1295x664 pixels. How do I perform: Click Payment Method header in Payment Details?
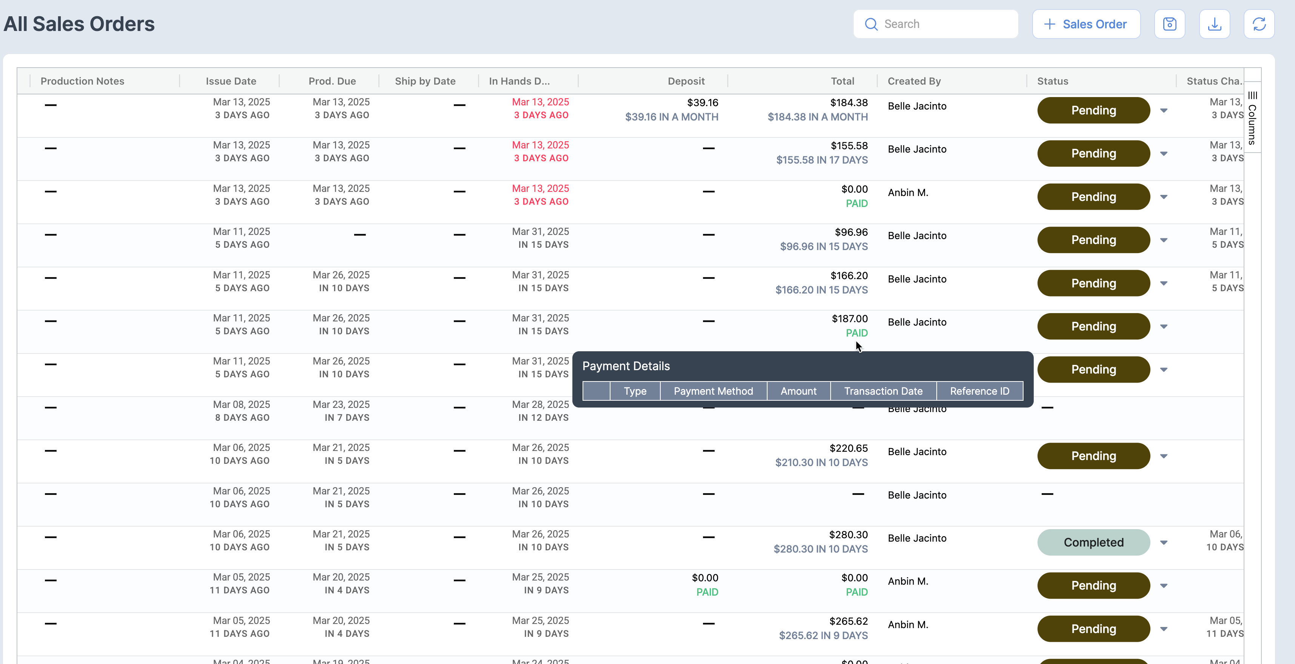(713, 391)
